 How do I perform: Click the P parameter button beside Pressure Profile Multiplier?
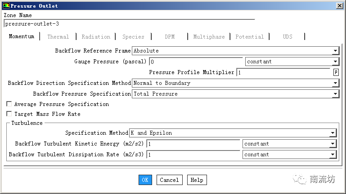click(x=336, y=72)
